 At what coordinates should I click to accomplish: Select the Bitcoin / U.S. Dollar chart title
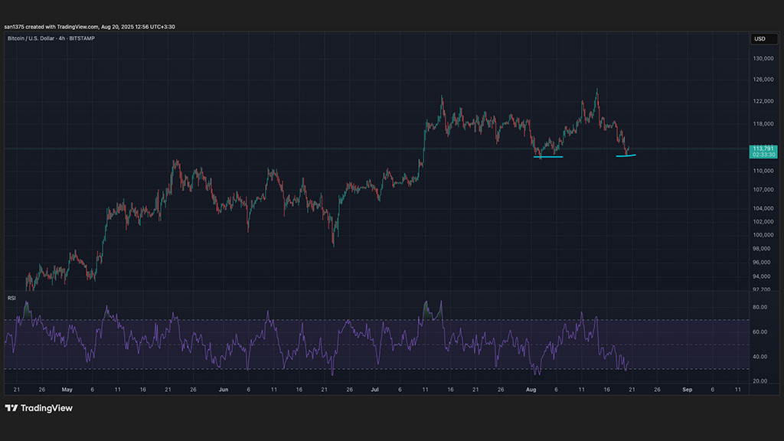51,38
